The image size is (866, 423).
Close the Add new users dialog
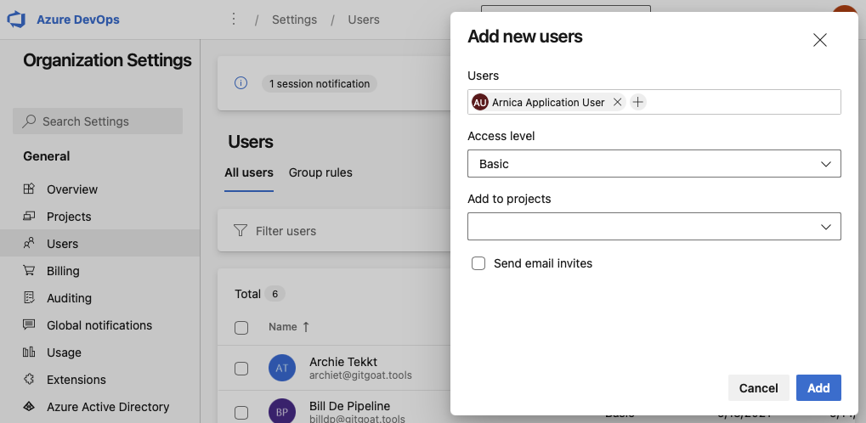pos(819,40)
